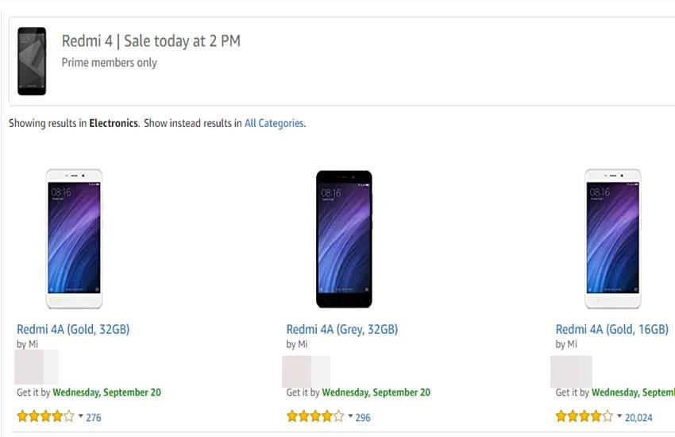The image size is (675, 437).
Task: Click the Redmi 4 sale banner phone image
Action: (x=32, y=61)
